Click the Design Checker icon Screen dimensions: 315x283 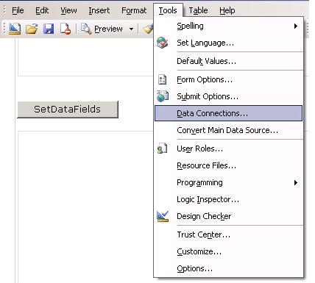coord(163,216)
